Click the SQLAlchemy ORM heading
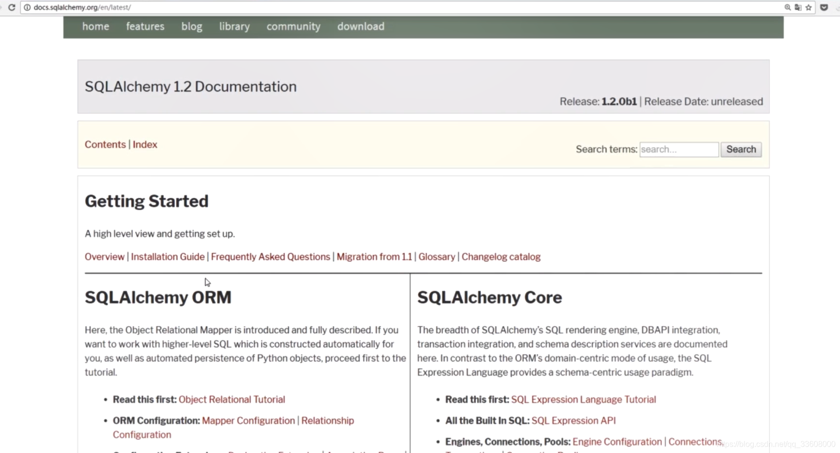Image resolution: width=840 pixels, height=453 pixels. click(158, 297)
